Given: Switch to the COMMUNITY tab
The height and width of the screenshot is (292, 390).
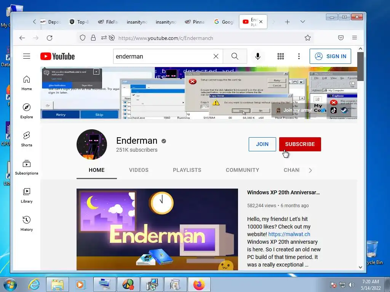Looking at the screenshot, I should click(x=243, y=170).
